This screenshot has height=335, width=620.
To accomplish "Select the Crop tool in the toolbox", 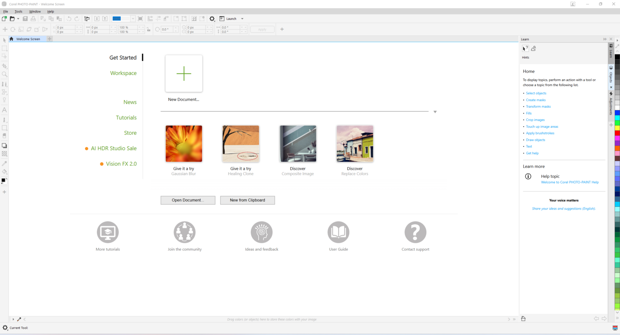I will 5,66.
